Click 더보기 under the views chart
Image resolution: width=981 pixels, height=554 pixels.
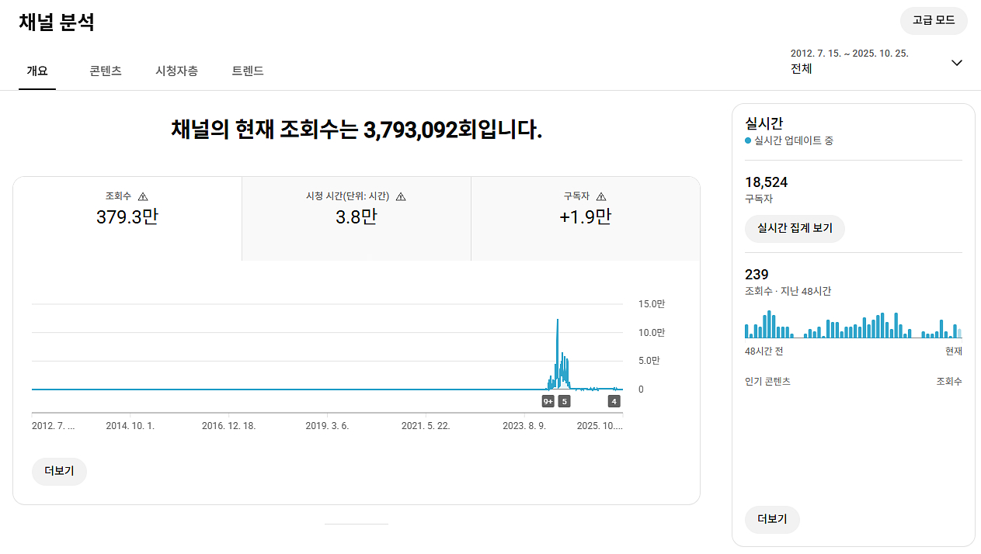tap(59, 471)
